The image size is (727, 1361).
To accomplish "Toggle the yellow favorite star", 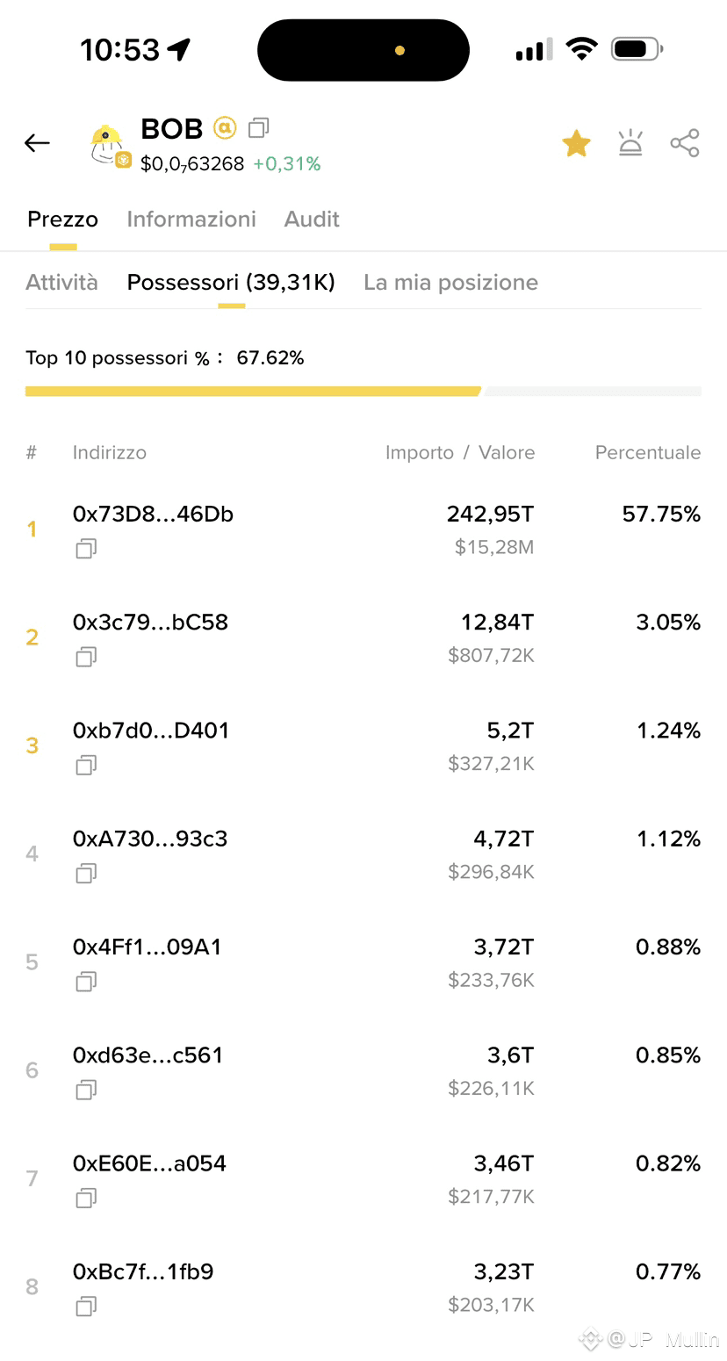I will click(x=576, y=143).
